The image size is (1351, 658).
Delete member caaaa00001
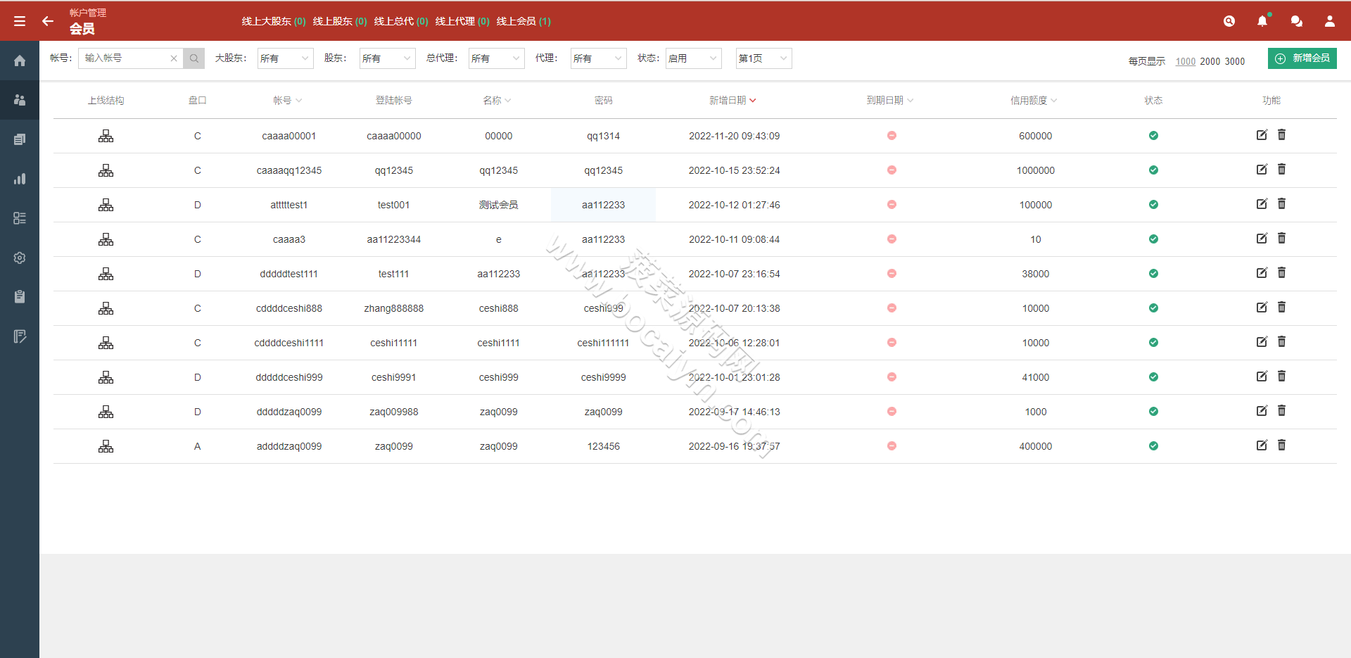pyautogui.click(x=1281, y=134)
